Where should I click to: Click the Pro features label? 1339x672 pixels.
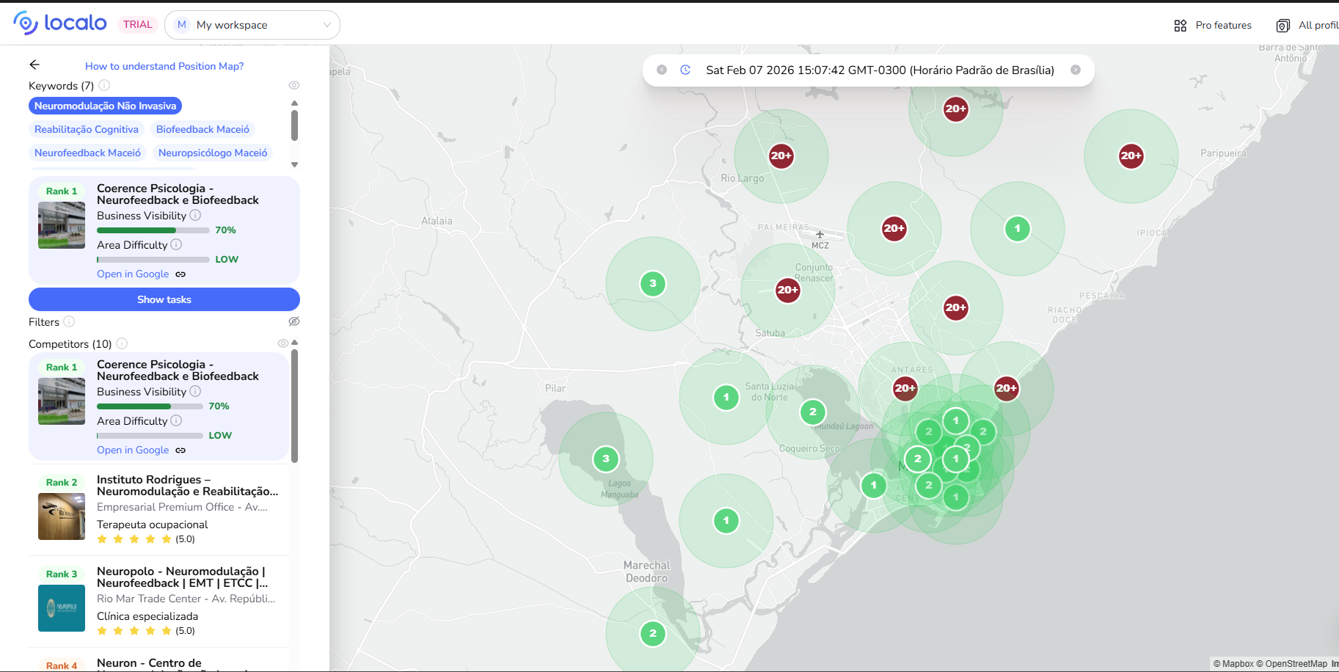(1223, 25)
